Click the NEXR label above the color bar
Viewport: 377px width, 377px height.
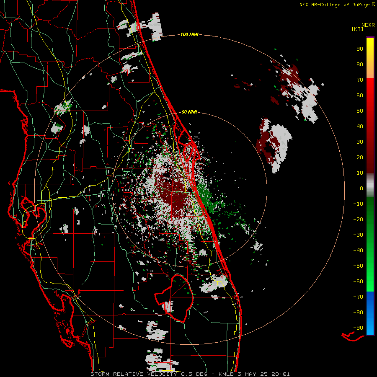click(x=368, y=25)
